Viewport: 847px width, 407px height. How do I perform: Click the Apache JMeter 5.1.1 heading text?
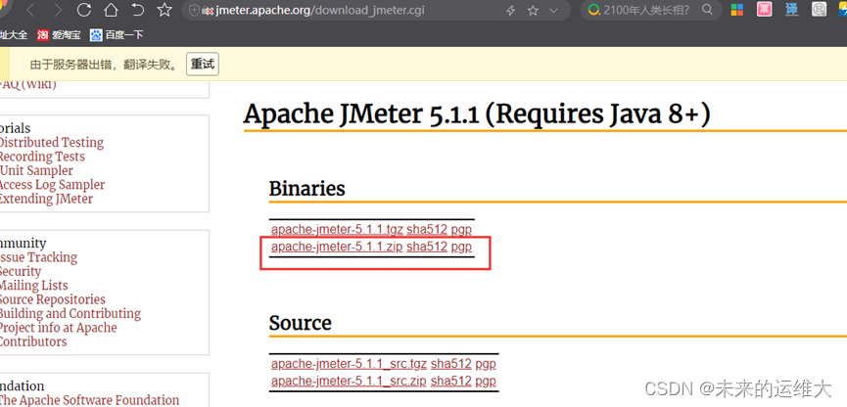pyautogui.click(x=477, y=113)
